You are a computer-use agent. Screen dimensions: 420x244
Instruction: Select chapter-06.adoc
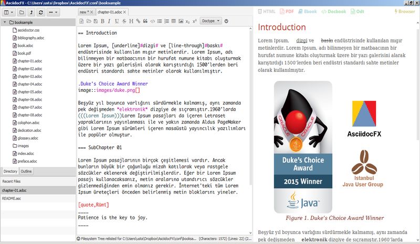click(x=30, y=100)
